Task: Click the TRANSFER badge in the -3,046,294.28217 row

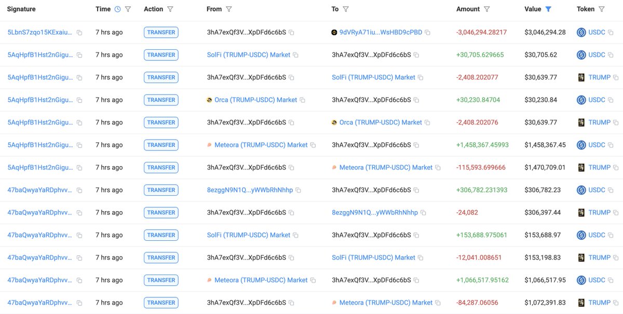Action: (161, 32)
